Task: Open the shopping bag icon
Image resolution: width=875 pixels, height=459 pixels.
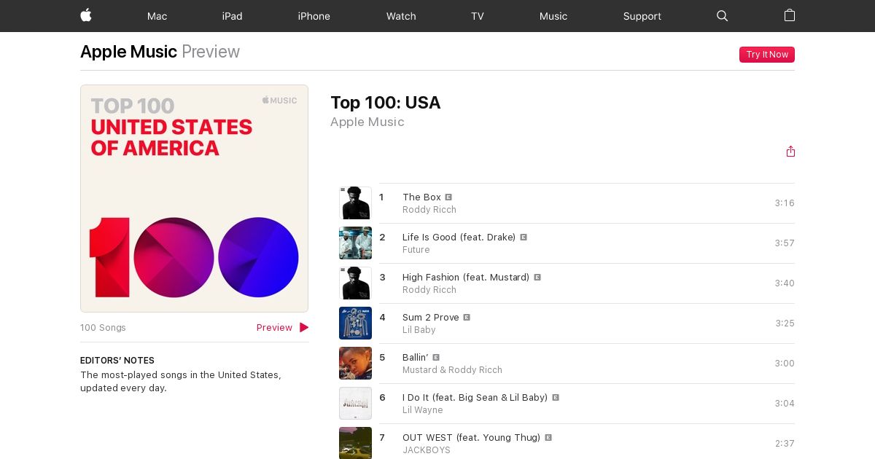Action: click(x=790, y=15)
